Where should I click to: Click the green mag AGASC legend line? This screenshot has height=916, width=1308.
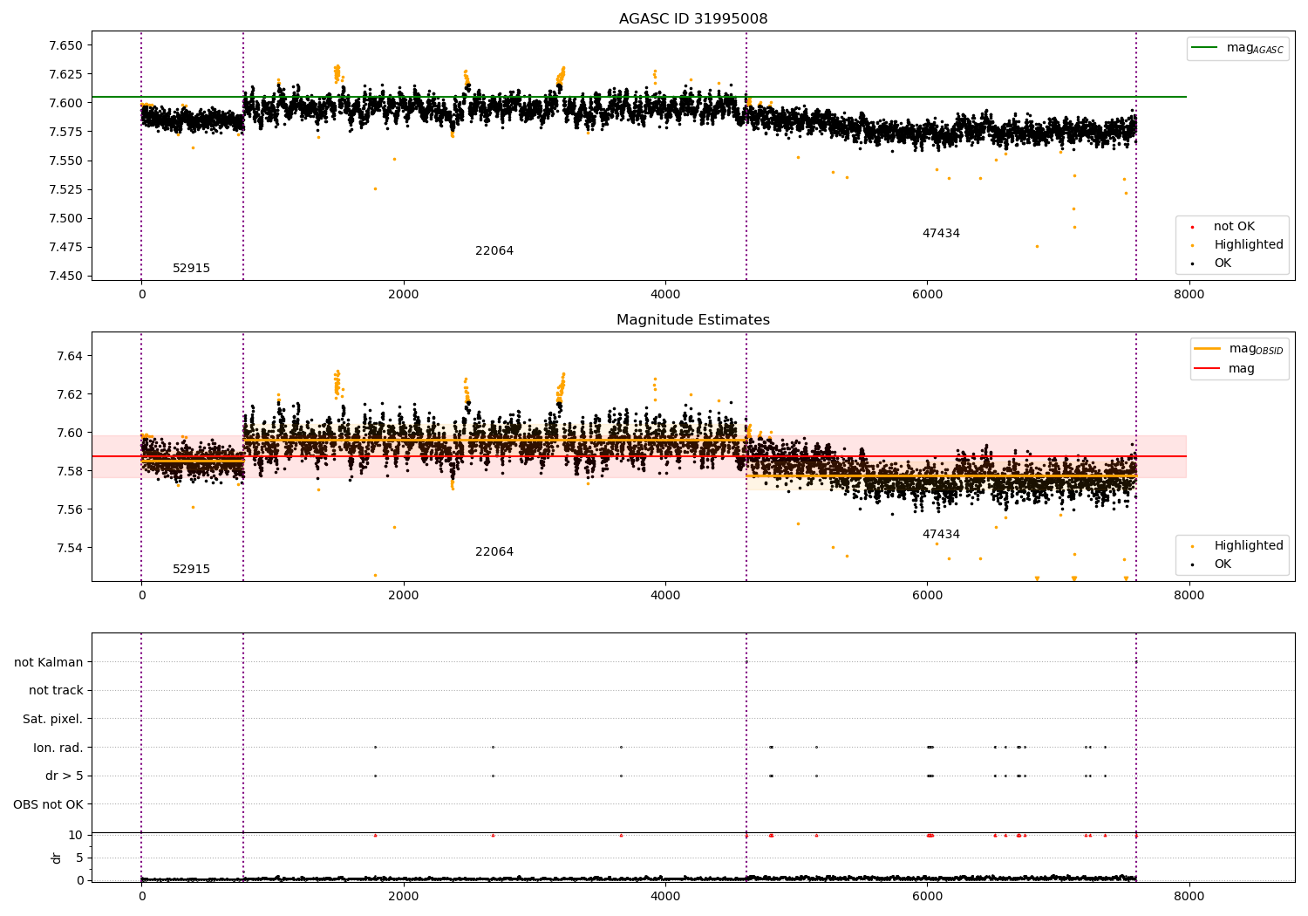[x=1205, y=48]
